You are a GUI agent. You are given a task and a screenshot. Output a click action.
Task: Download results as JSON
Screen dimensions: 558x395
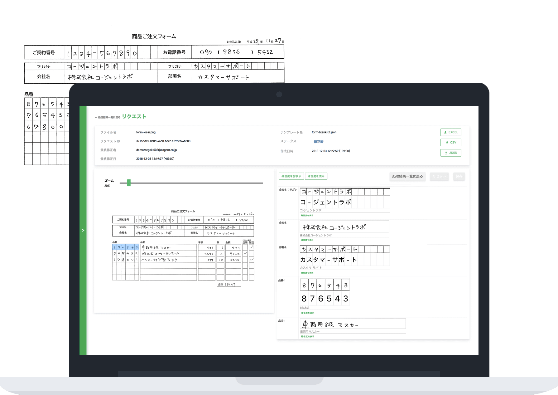point(450,153)
